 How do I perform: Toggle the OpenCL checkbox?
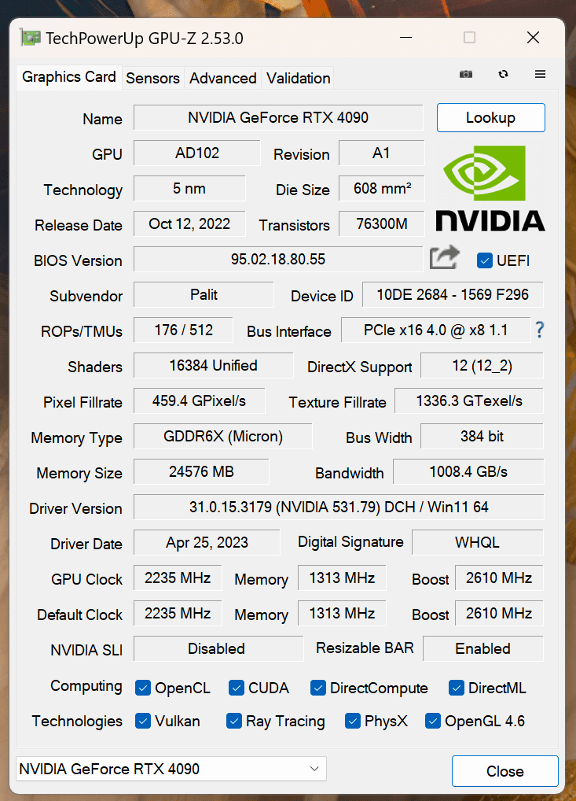[143, 688]
